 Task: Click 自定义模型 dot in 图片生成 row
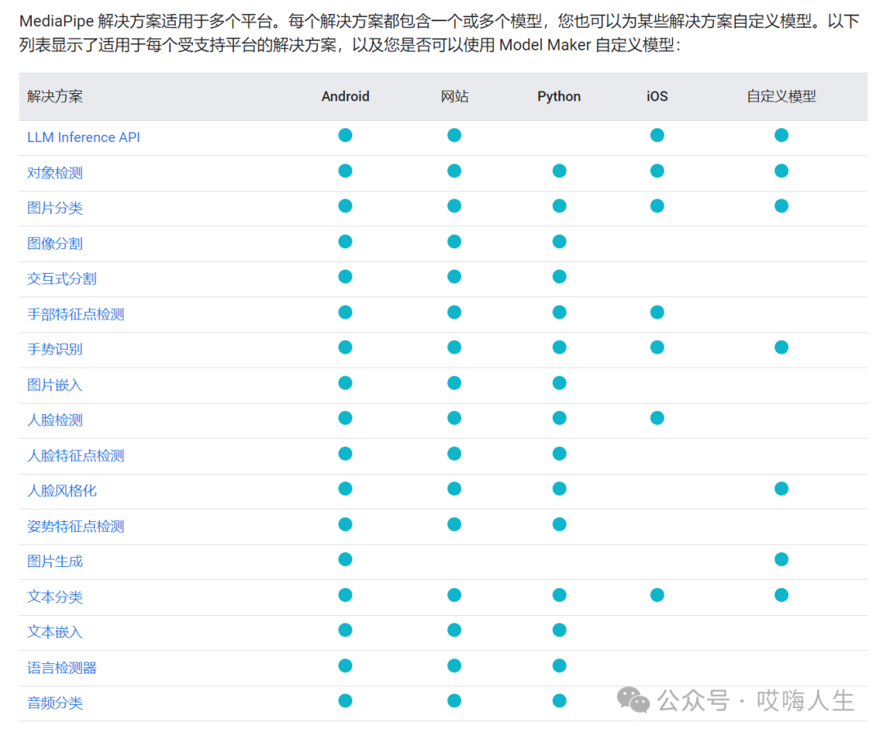click(x=781, y=560)
